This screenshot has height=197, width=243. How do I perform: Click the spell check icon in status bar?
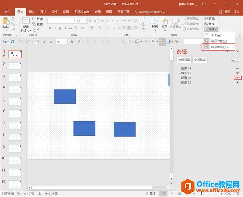tap(40, 194)
